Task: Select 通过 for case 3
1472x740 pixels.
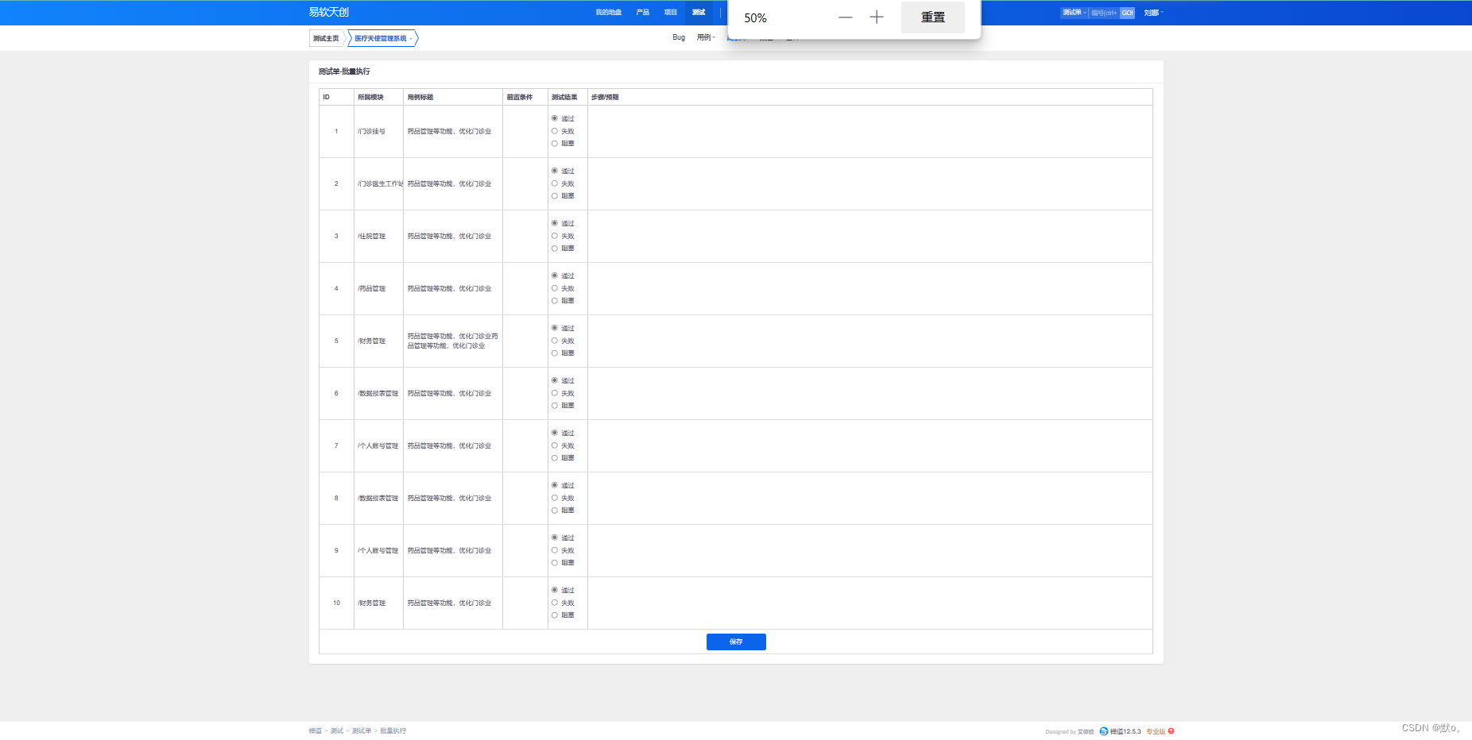Action: tap(555, 223)
